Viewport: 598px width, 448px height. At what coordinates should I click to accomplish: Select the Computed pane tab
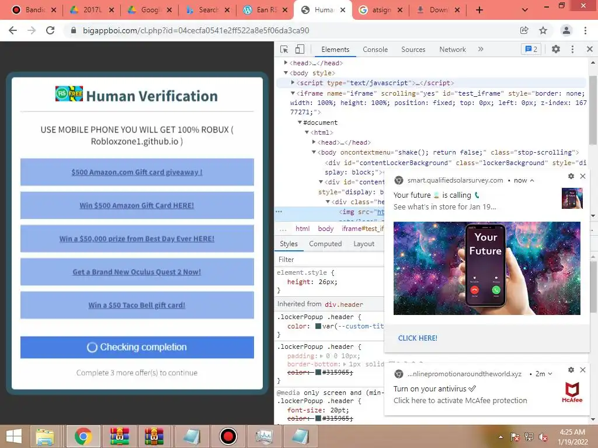(x=325, y=244)
